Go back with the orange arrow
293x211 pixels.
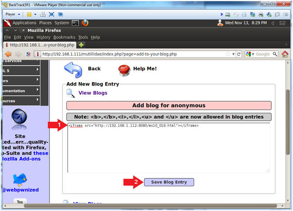(8, 54)
